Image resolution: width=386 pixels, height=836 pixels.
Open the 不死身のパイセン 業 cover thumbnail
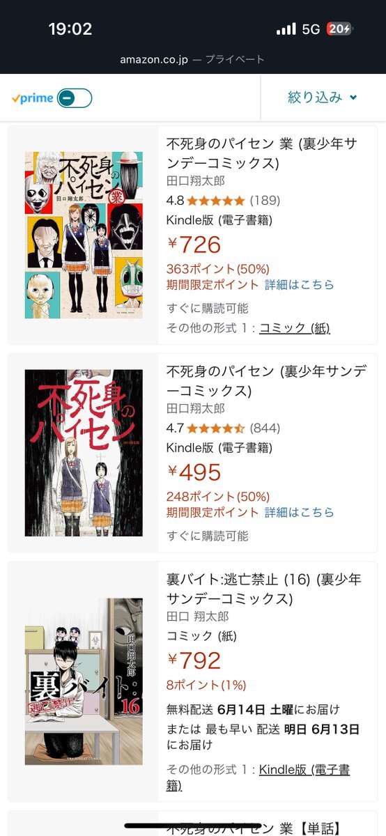click(x=84, y=235)
